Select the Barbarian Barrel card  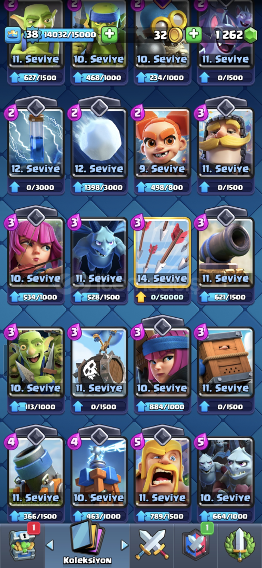click(99, 361)
